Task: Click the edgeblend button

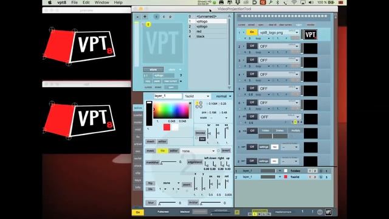Action: (x=194, y=162)
